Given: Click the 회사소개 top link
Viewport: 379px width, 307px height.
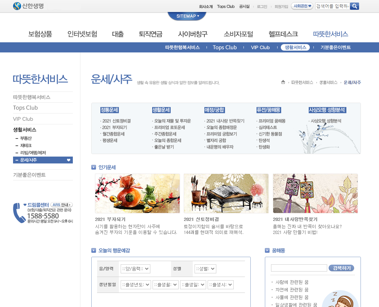Looking at the screenshot, I should (206, 7).
